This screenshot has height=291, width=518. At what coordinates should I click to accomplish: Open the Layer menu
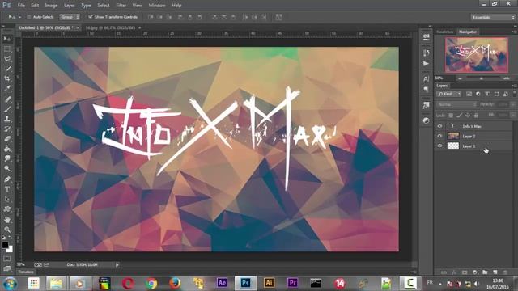pyautogui.click(x=69, y=6)
